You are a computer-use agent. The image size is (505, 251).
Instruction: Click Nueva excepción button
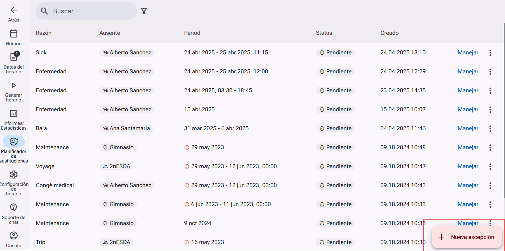point(467,237)
